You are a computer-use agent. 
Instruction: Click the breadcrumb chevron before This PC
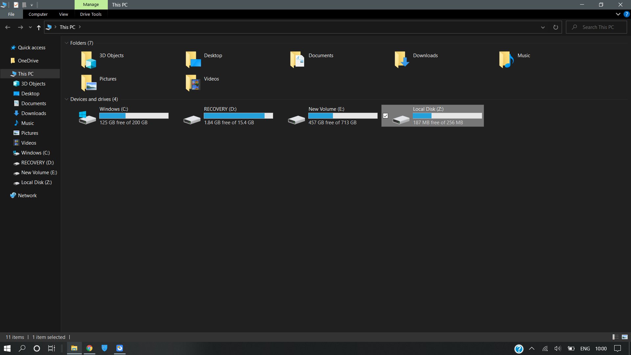click(x=56, y=27)
